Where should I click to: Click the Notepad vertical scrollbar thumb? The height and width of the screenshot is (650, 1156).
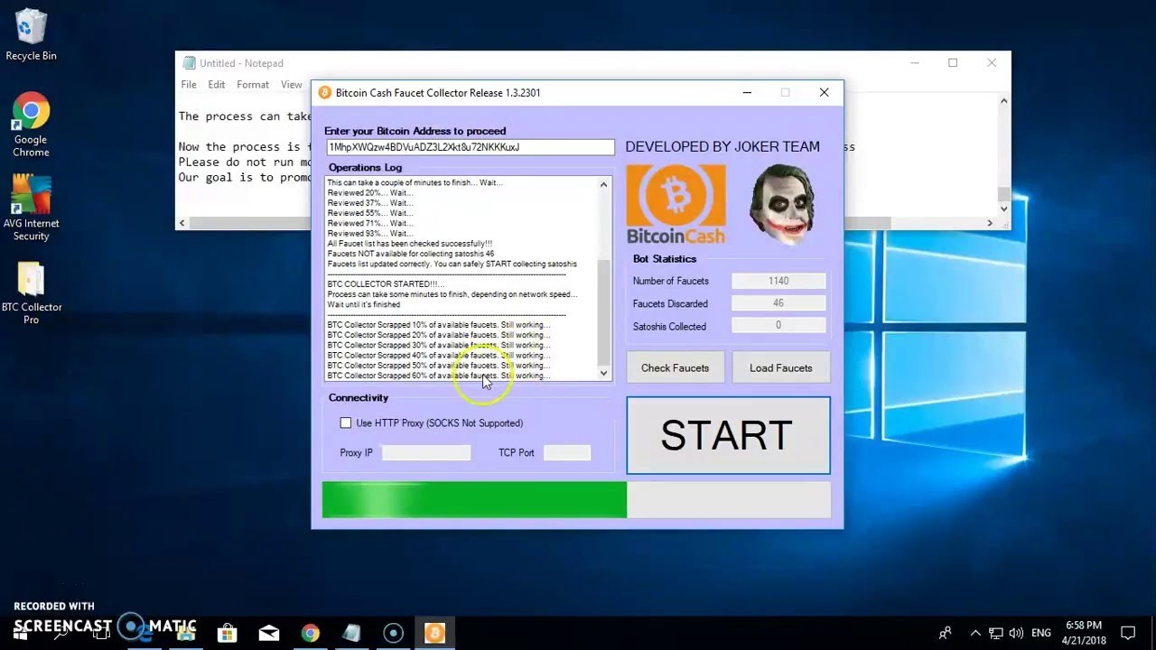(1003, 194)
